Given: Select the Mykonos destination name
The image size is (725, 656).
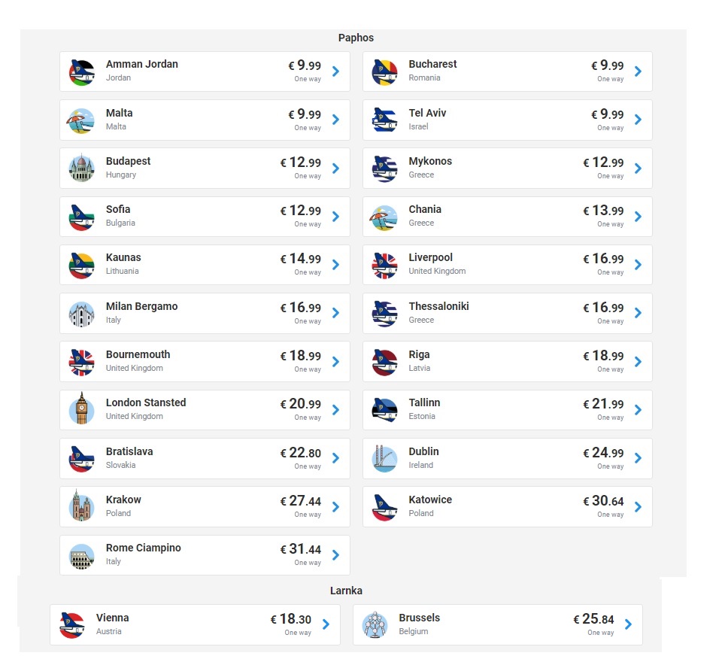Looking at the screenshot, I should coord(430,161).
